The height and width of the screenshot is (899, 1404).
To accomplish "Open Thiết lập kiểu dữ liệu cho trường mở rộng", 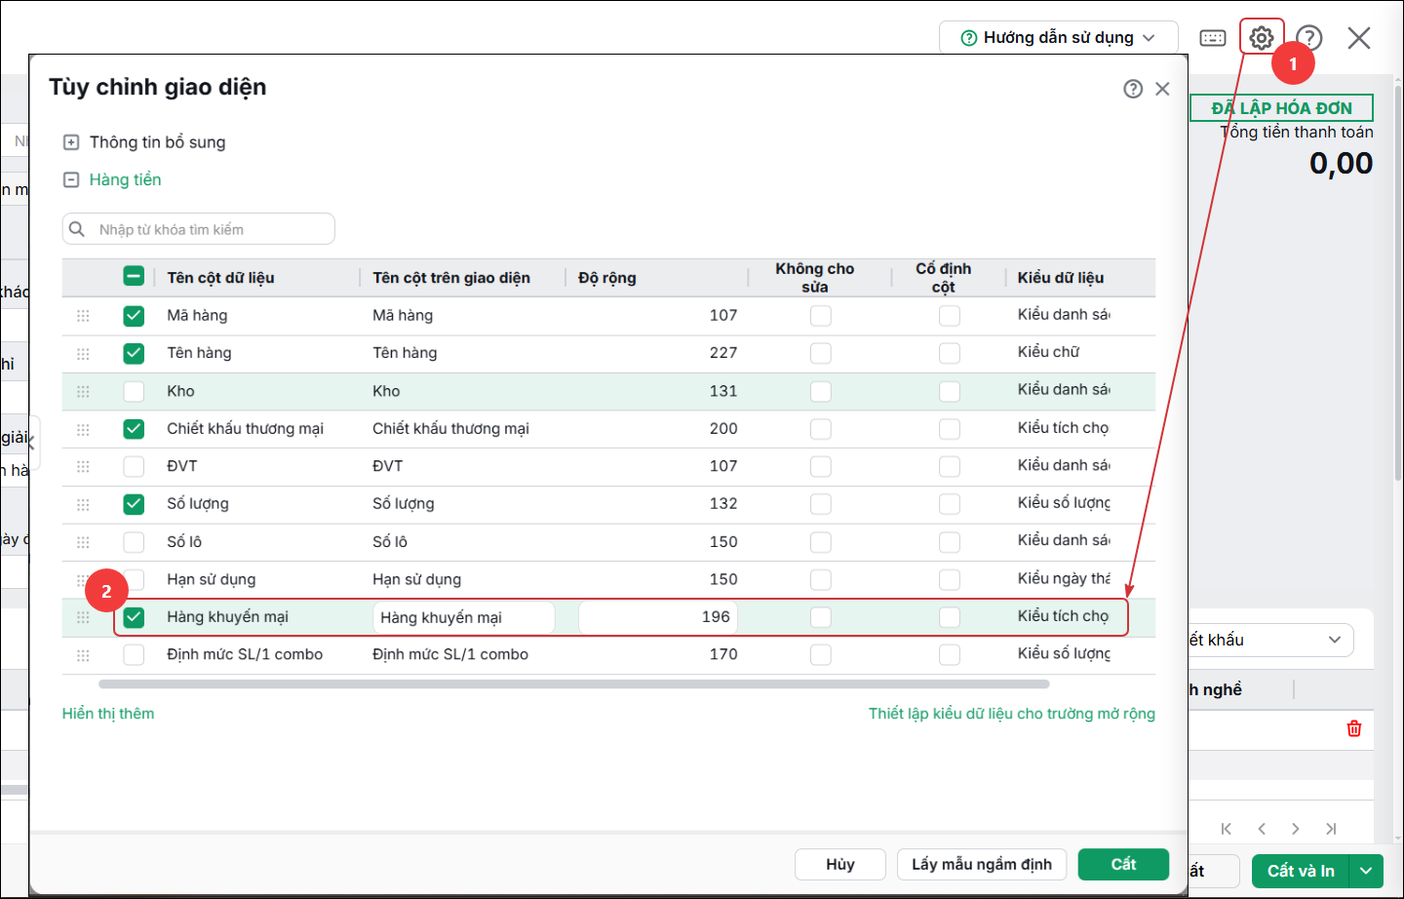I will [x=1012, y=714].
